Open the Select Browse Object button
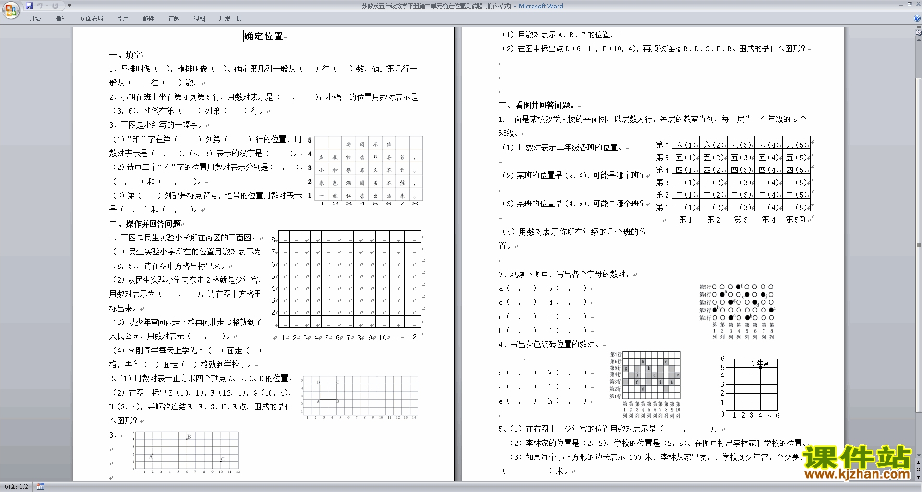The width and height of the screenshot is (922, 492). (918, 469)
